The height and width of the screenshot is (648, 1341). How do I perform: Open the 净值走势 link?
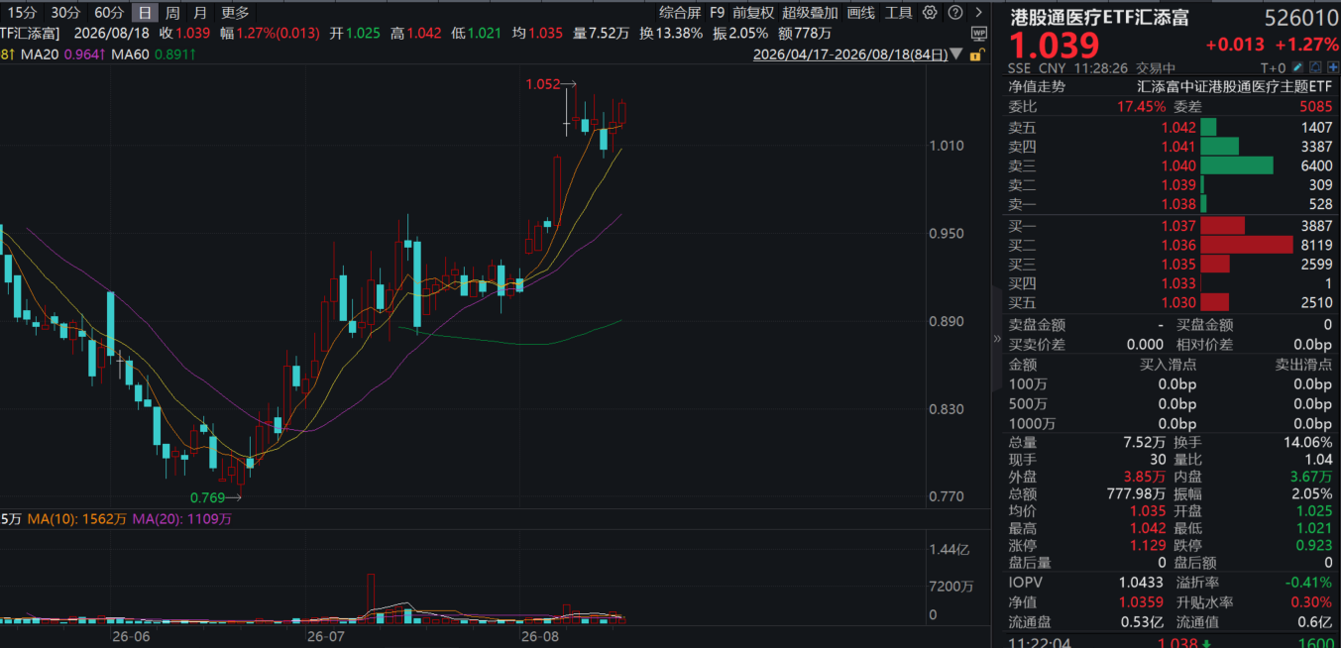(1037, 87)
